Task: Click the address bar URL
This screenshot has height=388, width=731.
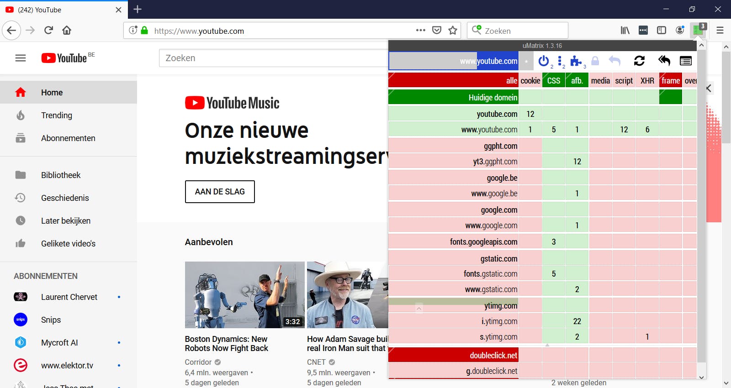Action: point(199,31)
